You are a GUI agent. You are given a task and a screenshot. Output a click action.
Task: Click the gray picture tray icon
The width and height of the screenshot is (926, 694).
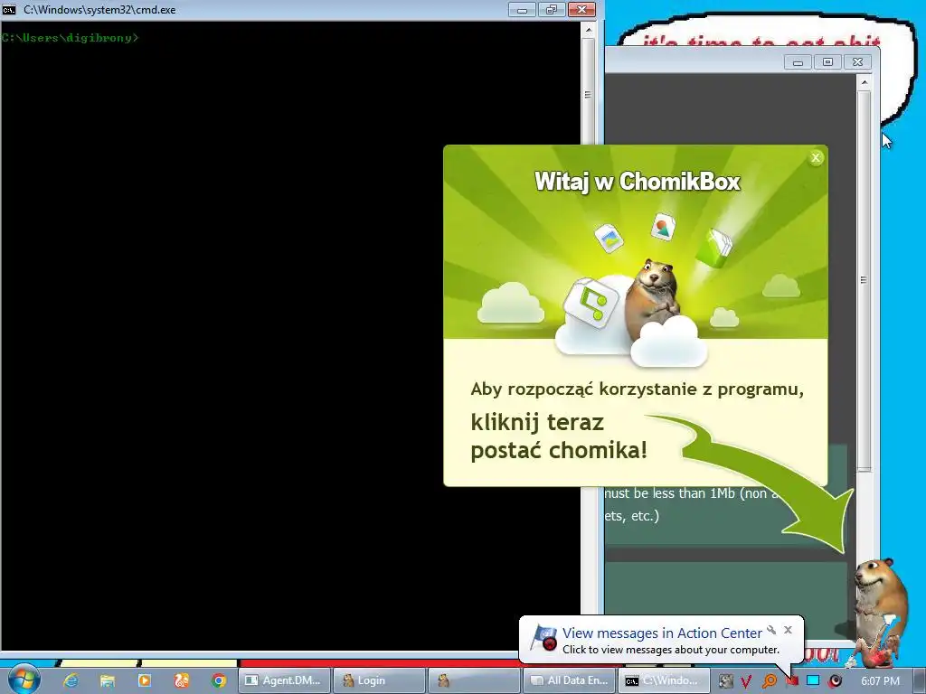[725, 681]
